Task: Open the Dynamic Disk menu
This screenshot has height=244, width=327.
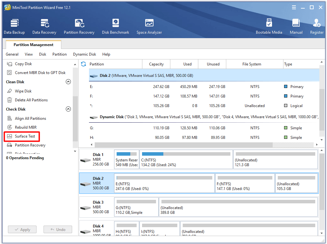Action: pos(85,54)
